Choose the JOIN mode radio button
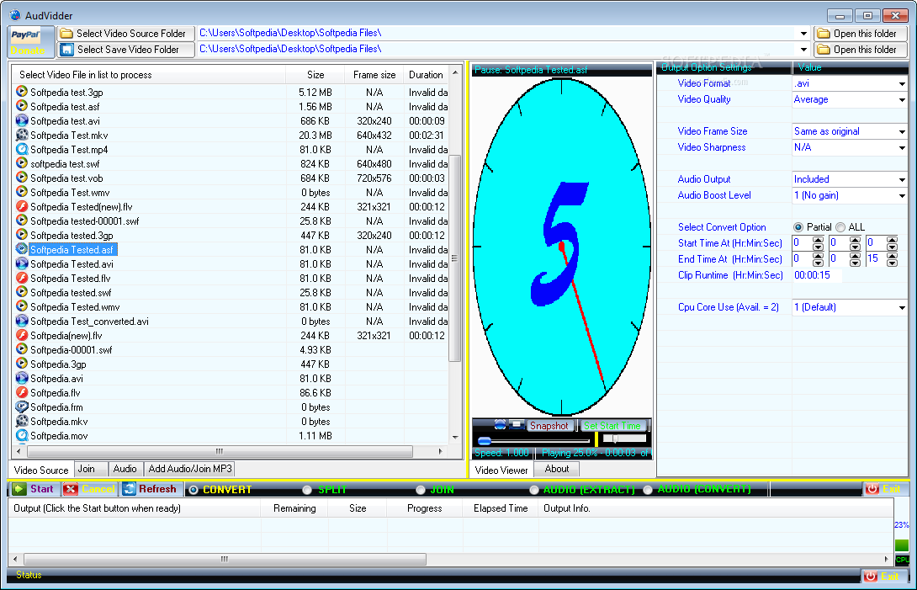The width and height of the screenshot is (917, 590). [x=421, y=489]
